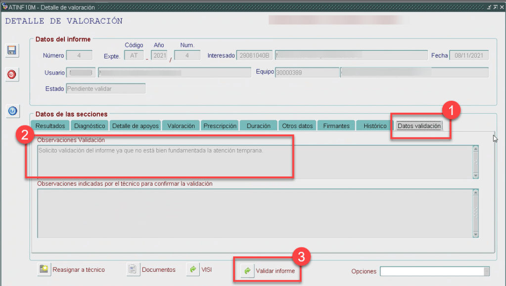Select the Firmantes tab
506x286 pixels.
336,126
